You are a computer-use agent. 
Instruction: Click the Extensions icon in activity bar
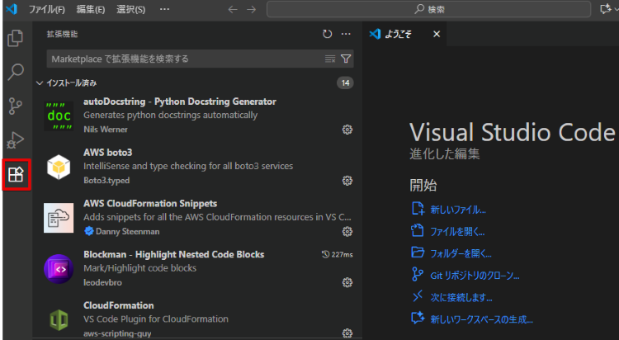pos(16,174)
